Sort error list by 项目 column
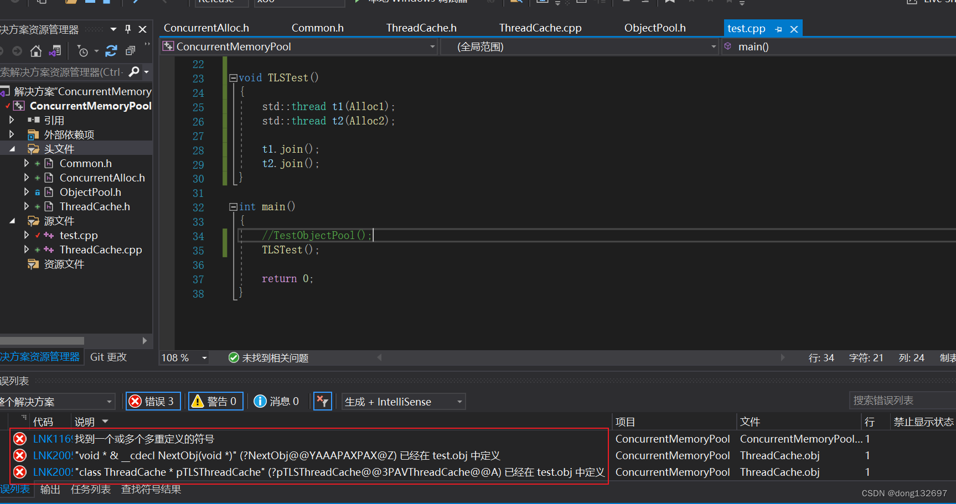 [x=626, y=422]
